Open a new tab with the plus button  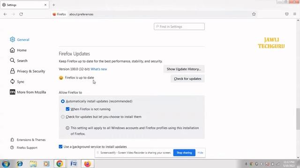[53, 5]
